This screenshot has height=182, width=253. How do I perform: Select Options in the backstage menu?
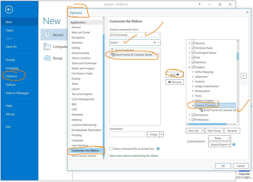[x=11, y=76]
